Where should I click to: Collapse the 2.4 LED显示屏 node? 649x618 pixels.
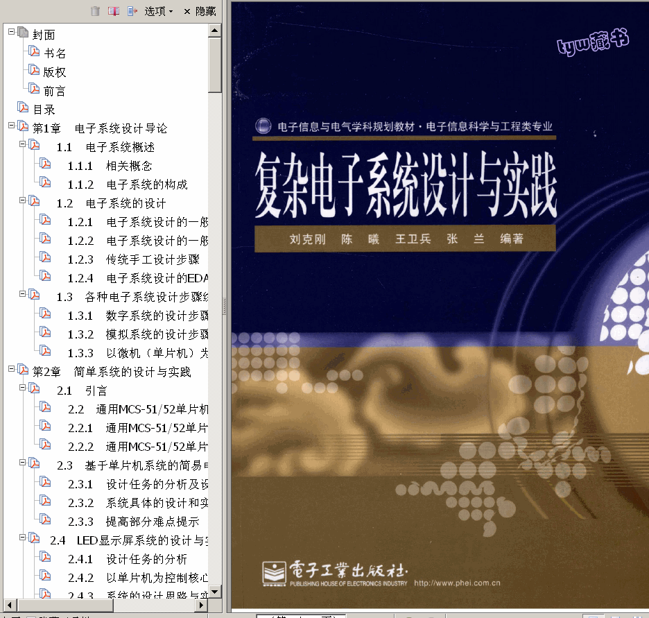tap(23, 537)
